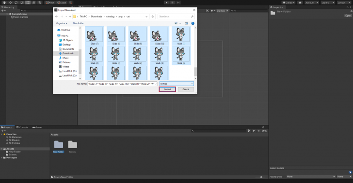Open the dialog Help icon
The height and width of the screenshot is (183, 353).
click(x=193, y=23)
